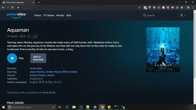Click the Pocket extension icon

[159, 7]
